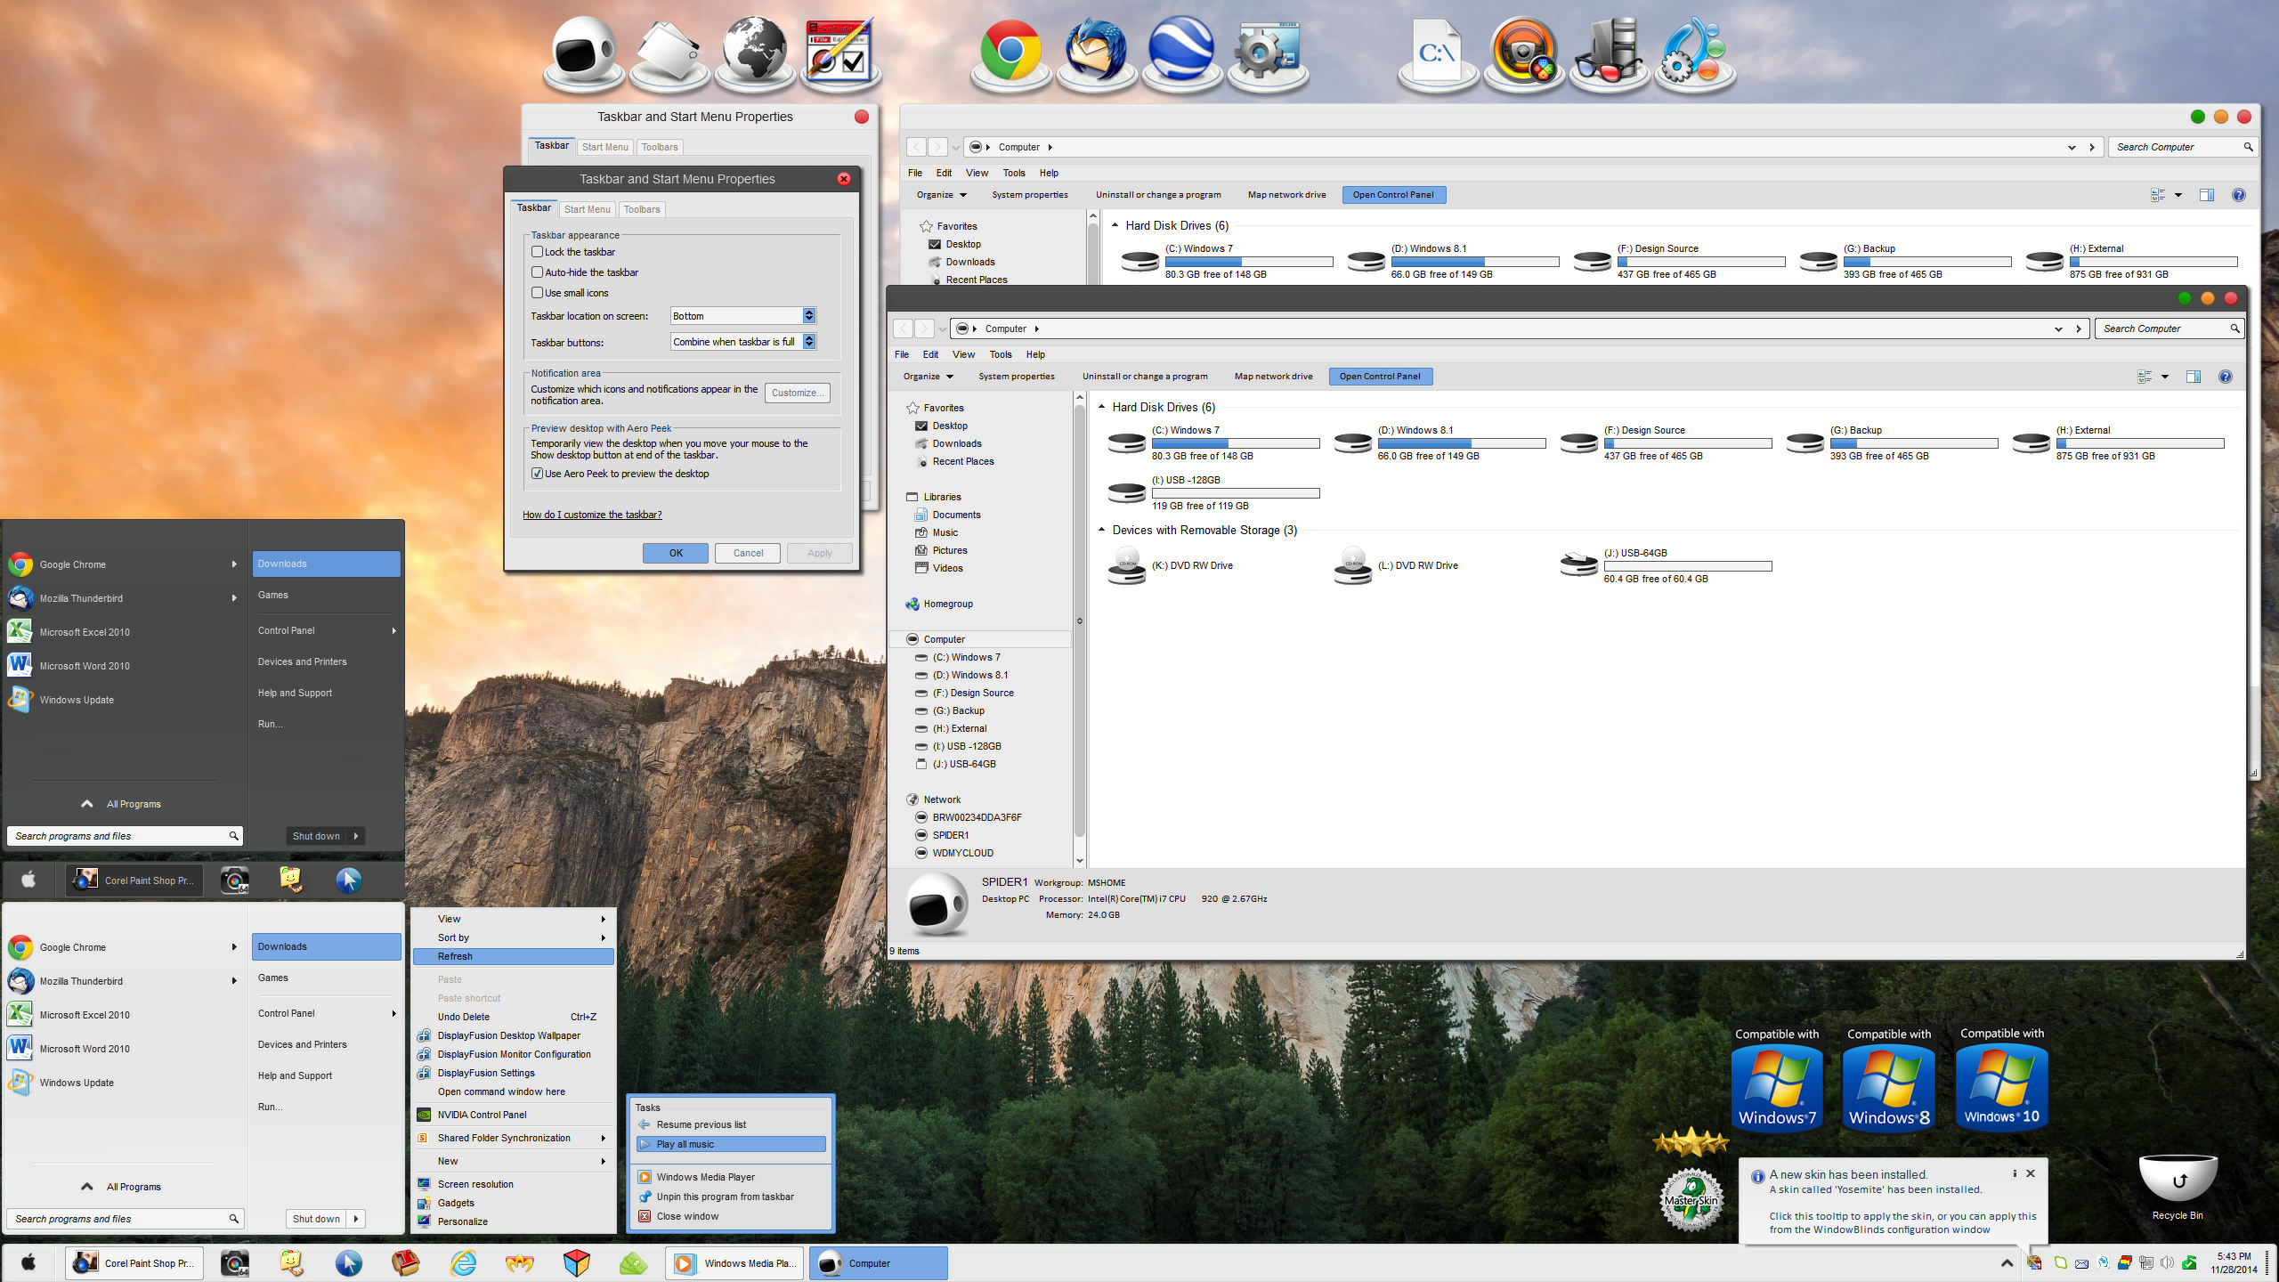Click the (H:) External capacity bar in front window
Image resolution: width=2279 pixels, height=1282 pixels.
2140,443
